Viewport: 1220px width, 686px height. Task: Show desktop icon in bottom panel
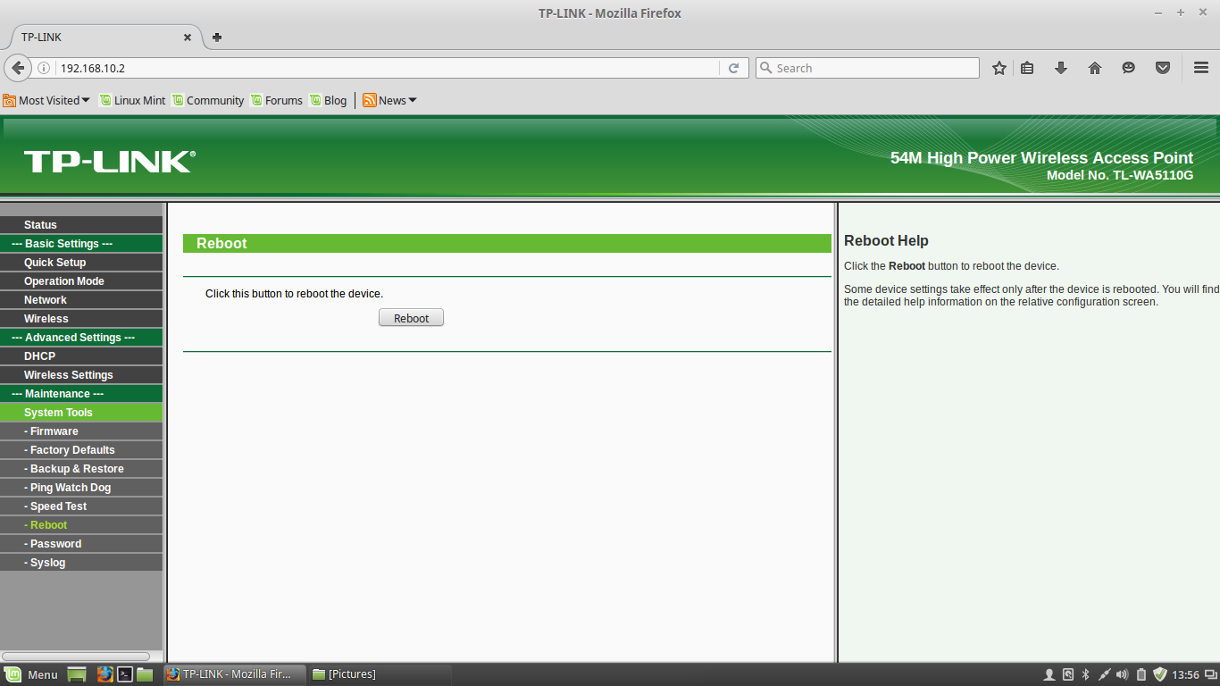[x=77, y=674]
